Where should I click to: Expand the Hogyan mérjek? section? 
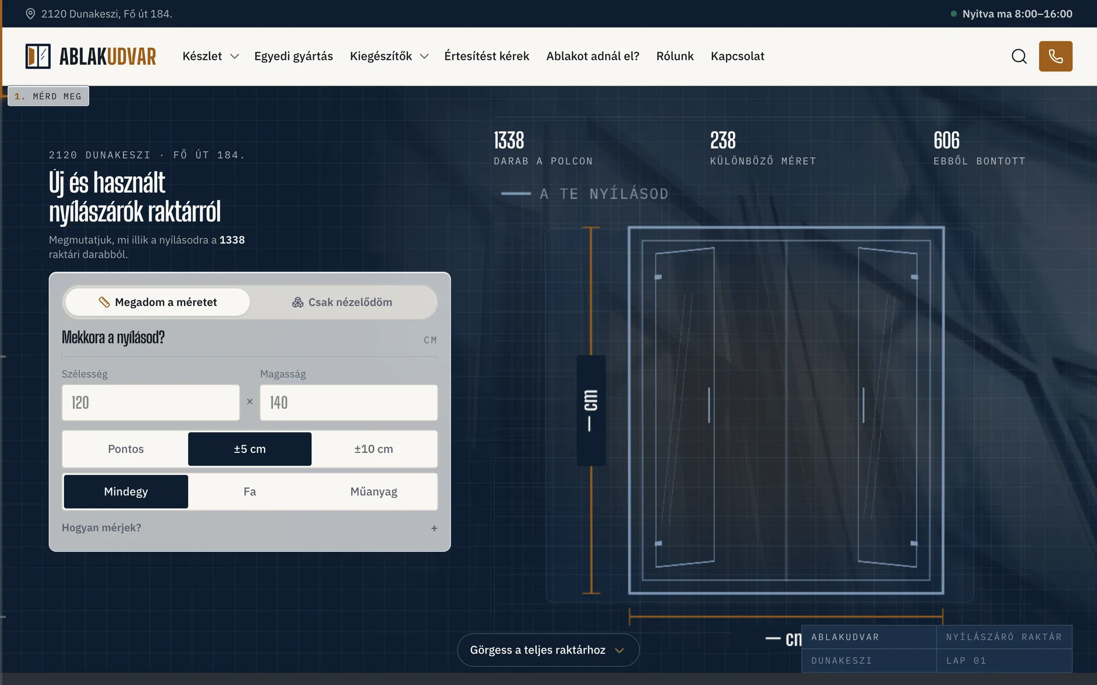point(250,528)
